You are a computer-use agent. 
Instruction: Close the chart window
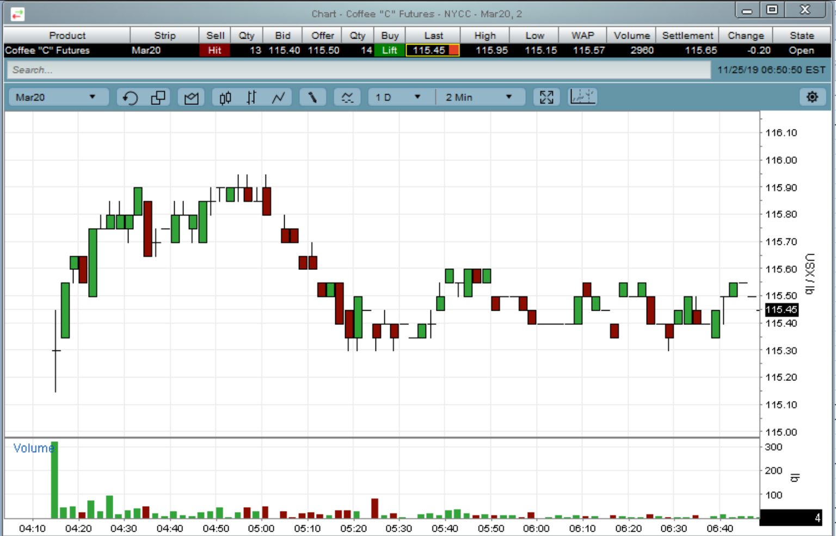(x=806, y=10)
